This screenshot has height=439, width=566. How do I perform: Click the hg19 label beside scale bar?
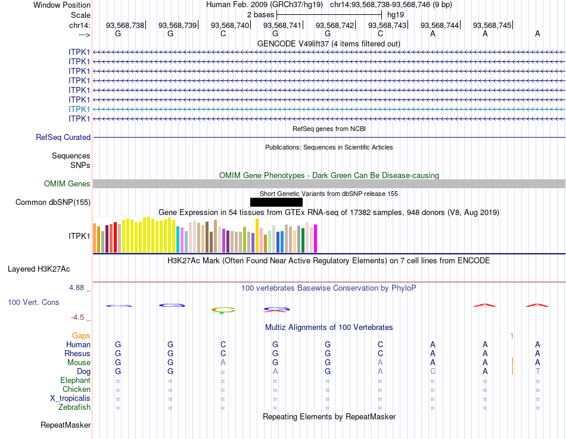(x=395, y=15)
